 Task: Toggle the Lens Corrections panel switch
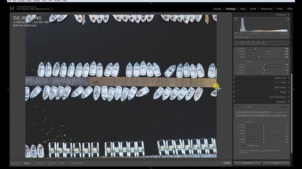235,97
